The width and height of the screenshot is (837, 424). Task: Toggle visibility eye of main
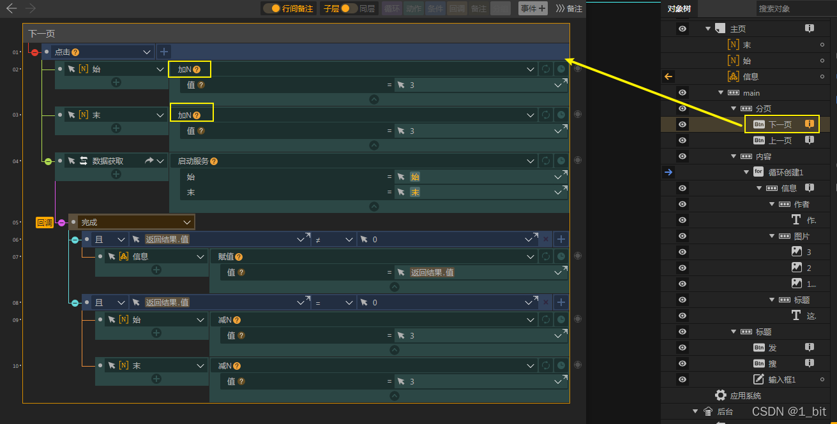tap(682, 92)
